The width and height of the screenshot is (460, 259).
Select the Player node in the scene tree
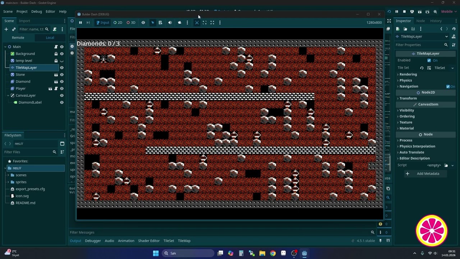(20, 88)
